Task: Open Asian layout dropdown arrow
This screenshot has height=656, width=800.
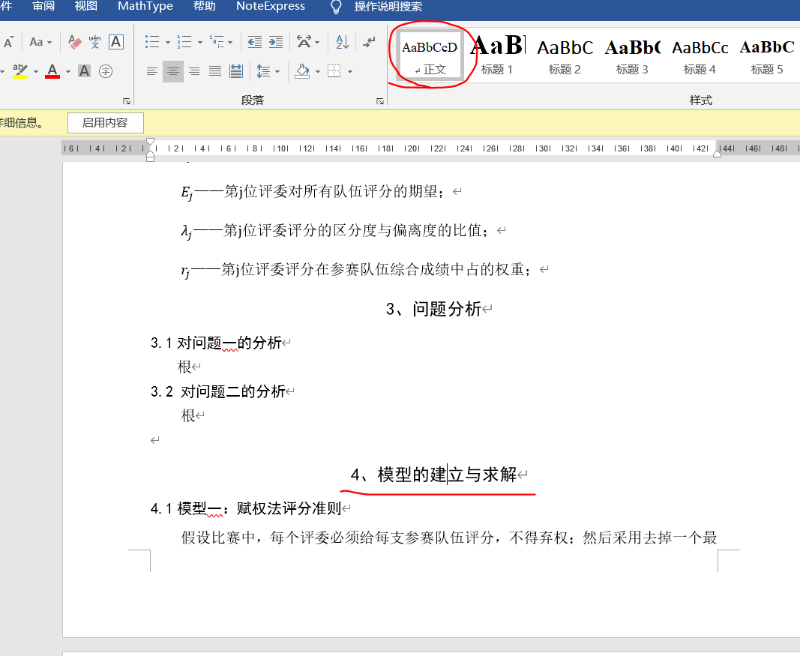Action: (317, 42)
